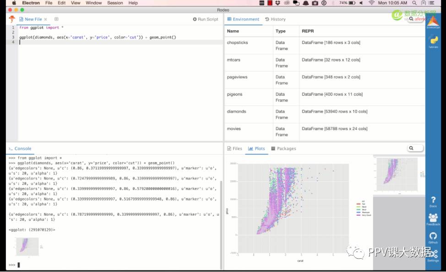The width and height of the screenshot is (446, 272).
Task: Click the REPR column header
Action: [x=308, y=31]
